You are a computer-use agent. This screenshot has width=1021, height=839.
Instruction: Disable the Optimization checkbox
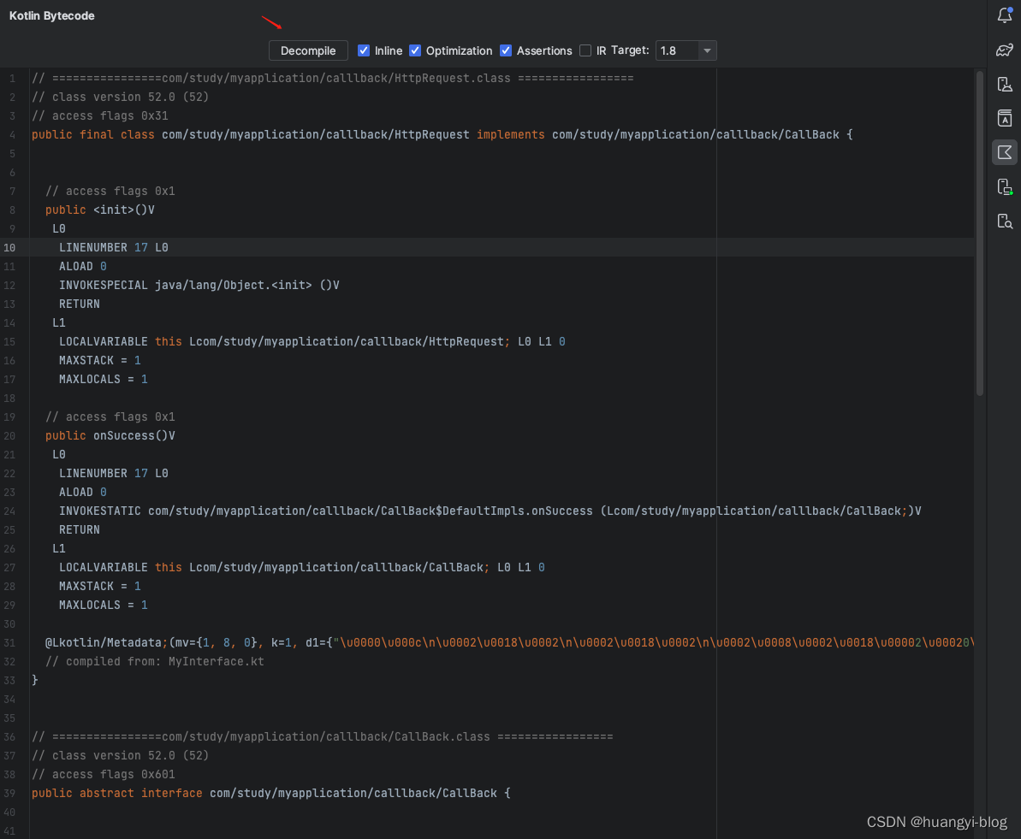415,50
